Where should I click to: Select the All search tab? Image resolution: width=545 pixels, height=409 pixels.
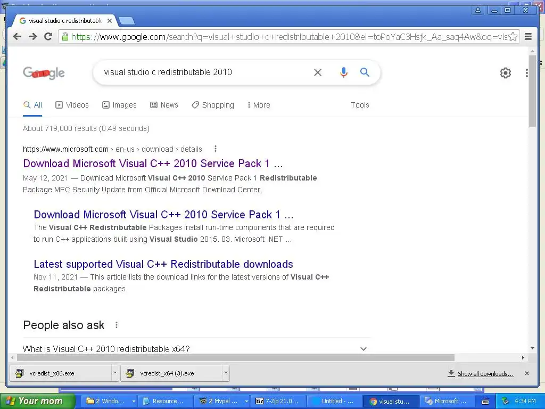coord(32,105)
